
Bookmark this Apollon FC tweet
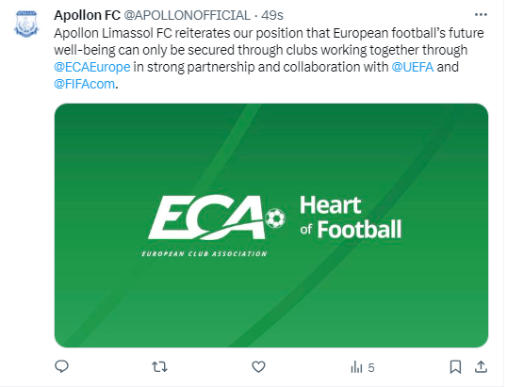tap(455, 367)
